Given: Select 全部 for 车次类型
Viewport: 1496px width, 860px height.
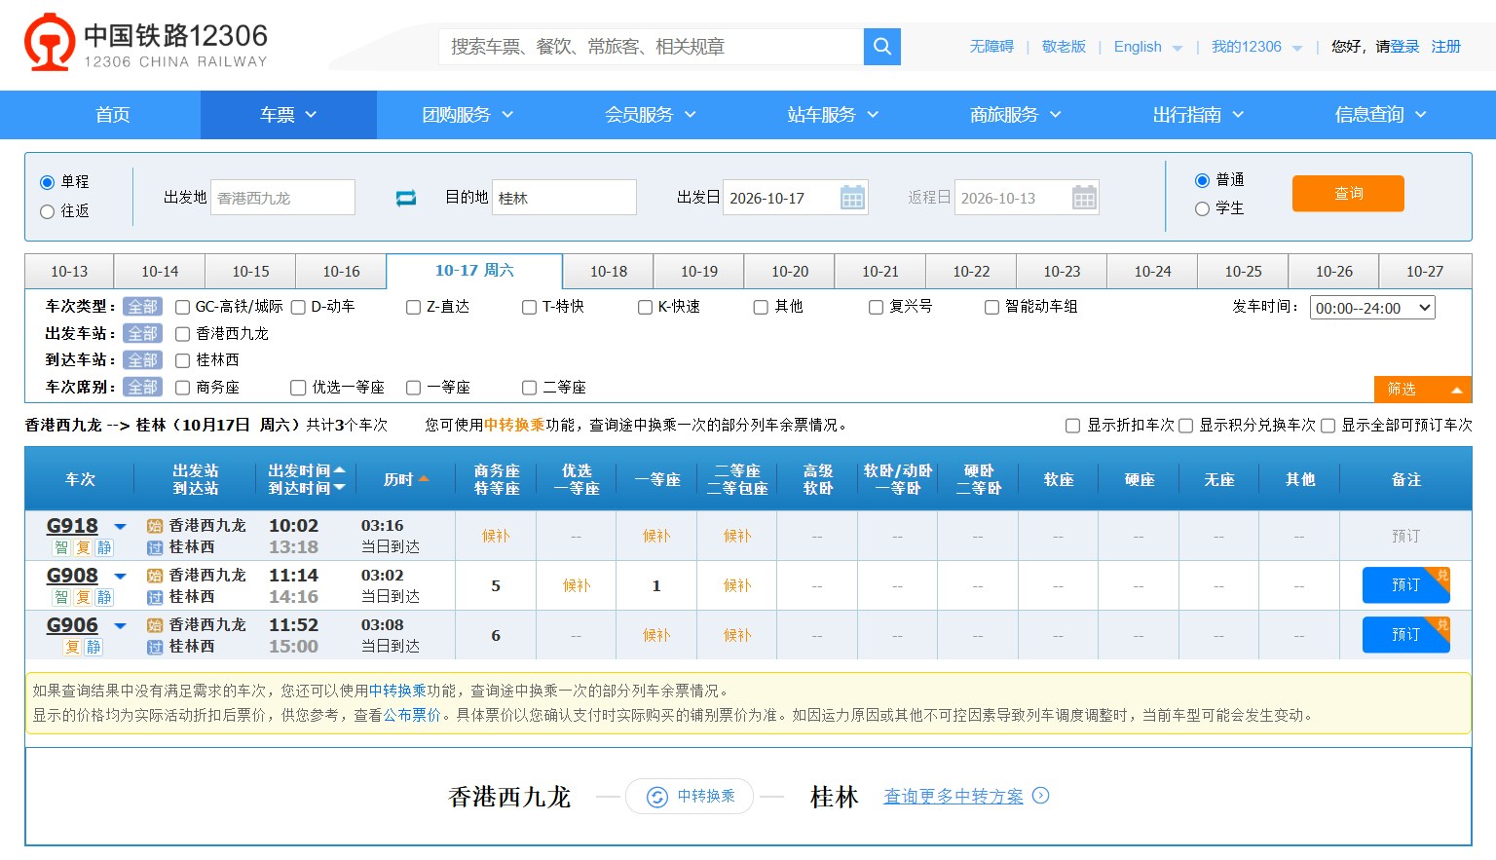Looking at the screenshot, I should pos(142,307).
